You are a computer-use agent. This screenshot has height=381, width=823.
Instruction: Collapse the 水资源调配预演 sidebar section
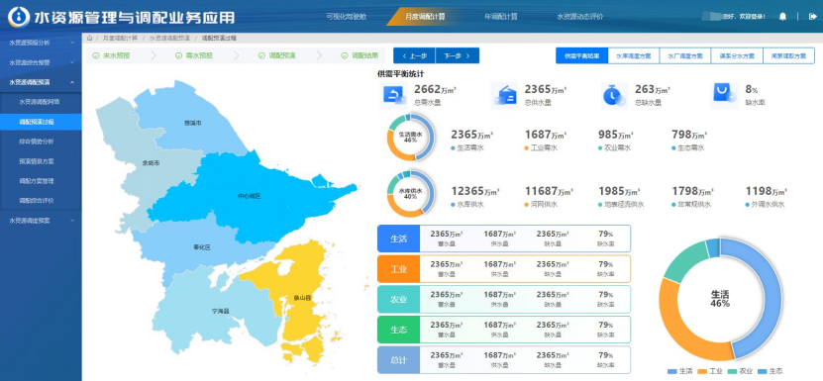[x=41, y=82]
